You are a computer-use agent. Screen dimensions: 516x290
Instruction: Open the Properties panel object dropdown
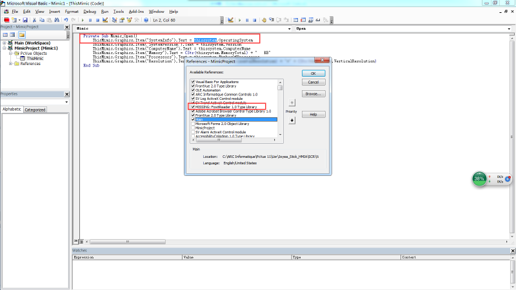66,102
